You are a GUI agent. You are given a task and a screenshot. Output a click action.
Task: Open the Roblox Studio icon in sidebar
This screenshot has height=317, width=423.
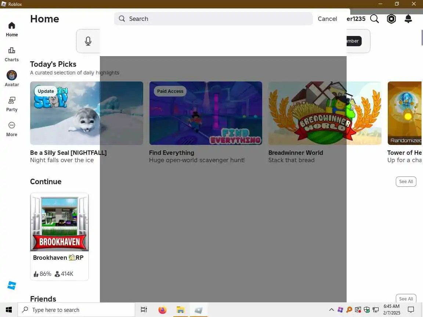[12, 285]
